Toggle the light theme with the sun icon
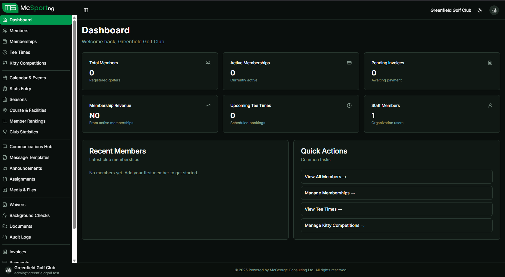 click(x=480, y=10)
